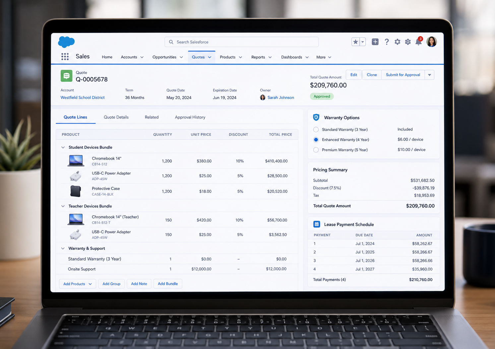Click the Clone button

(x=372, y=75)
